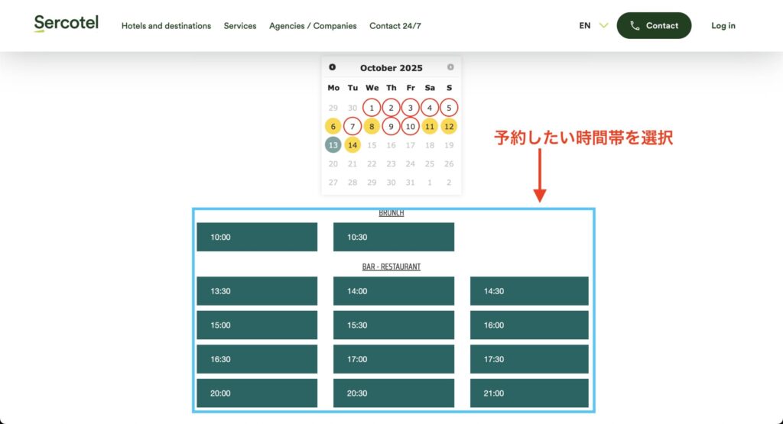Book the 17:00 time slot
Image resolution: width=783 pixels, height=424 pixels.
click(x=394, y=359)
